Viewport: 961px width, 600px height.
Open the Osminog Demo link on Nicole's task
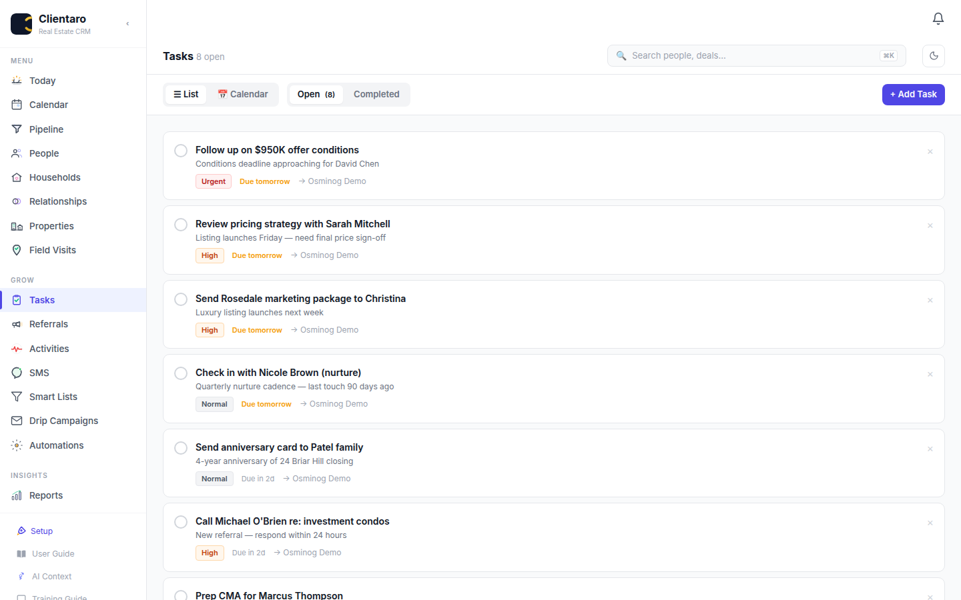click(338, 403)
